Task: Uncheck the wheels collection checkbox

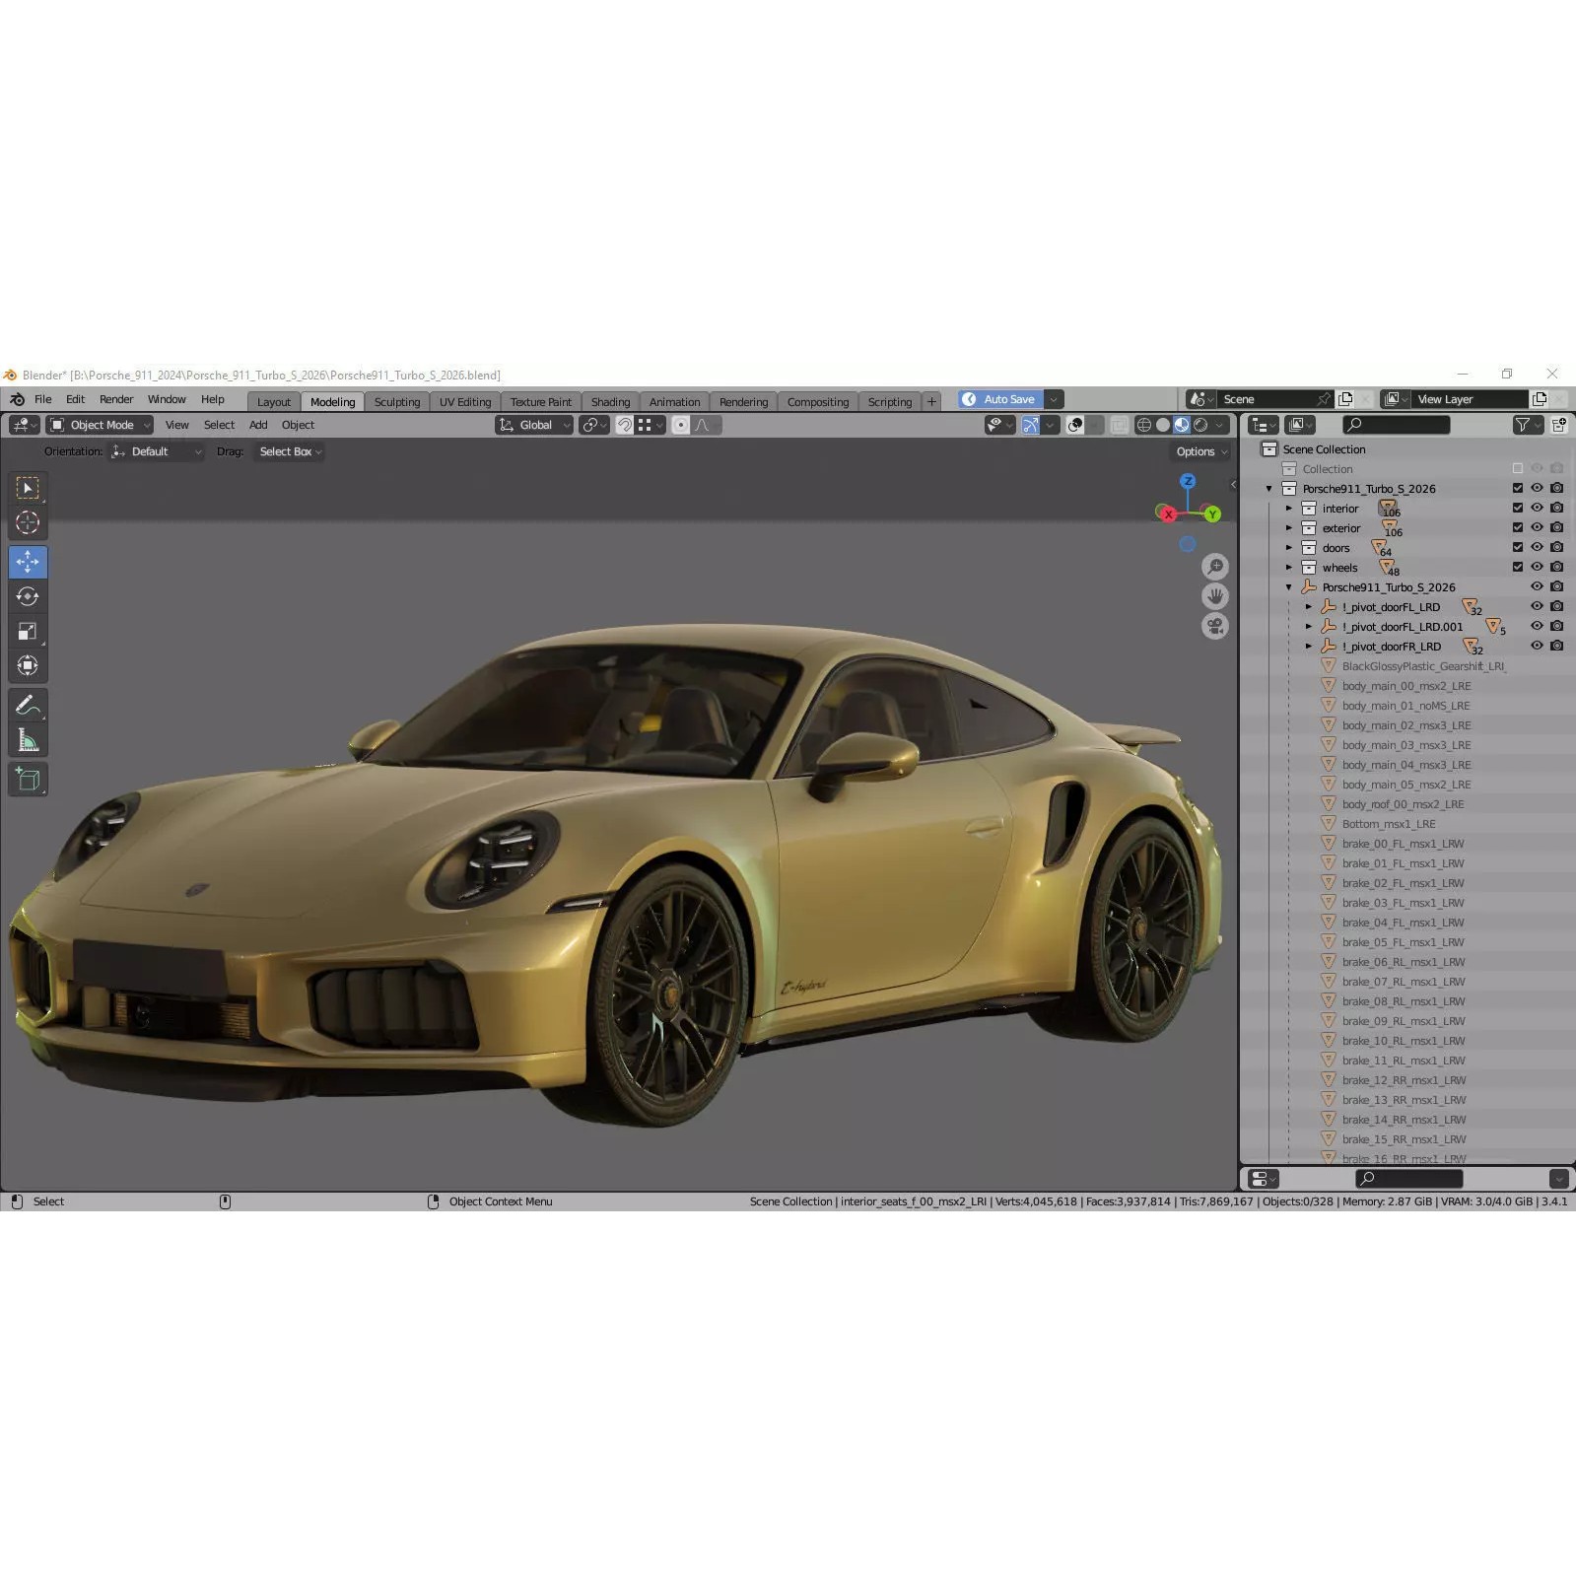Action: 1518,567
